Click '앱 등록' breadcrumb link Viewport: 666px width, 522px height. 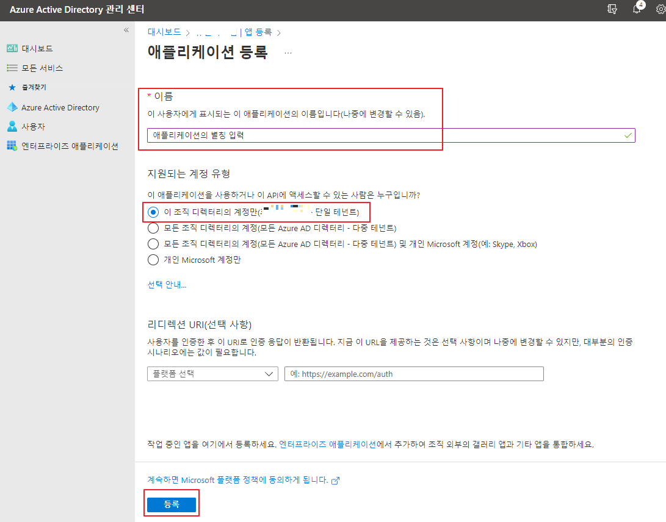pyautogui.click(x=258, y=32)
